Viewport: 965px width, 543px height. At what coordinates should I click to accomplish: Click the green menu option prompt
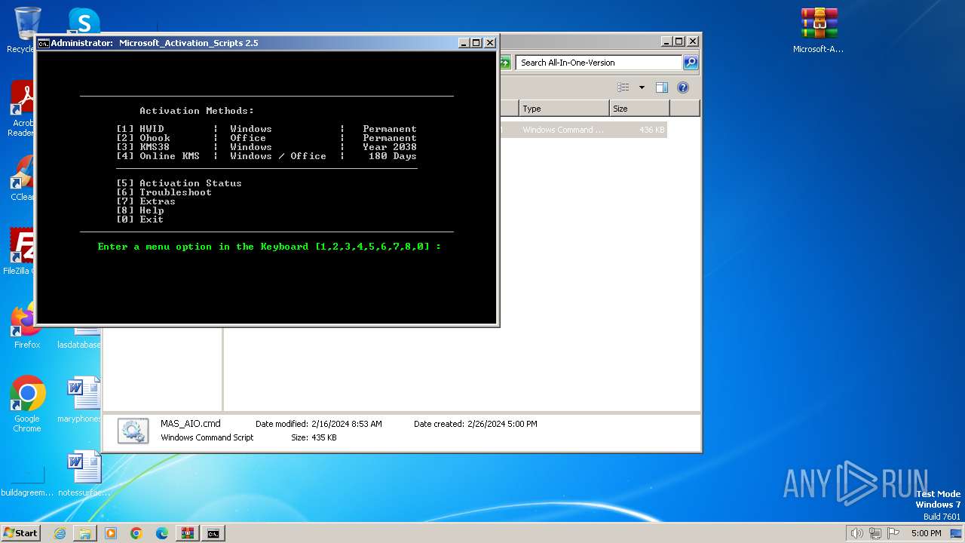coord(269,247)
